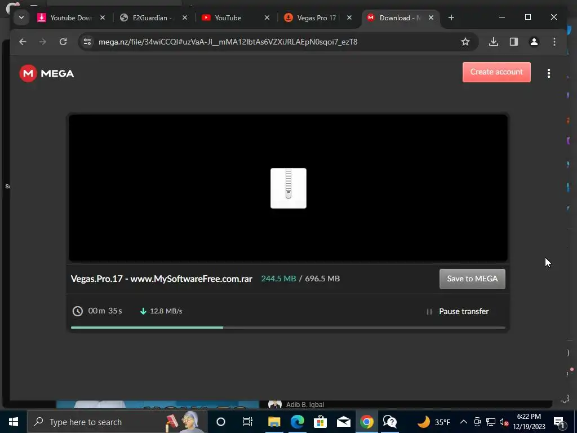Close the YouTube tab

[x=267, y=17]
